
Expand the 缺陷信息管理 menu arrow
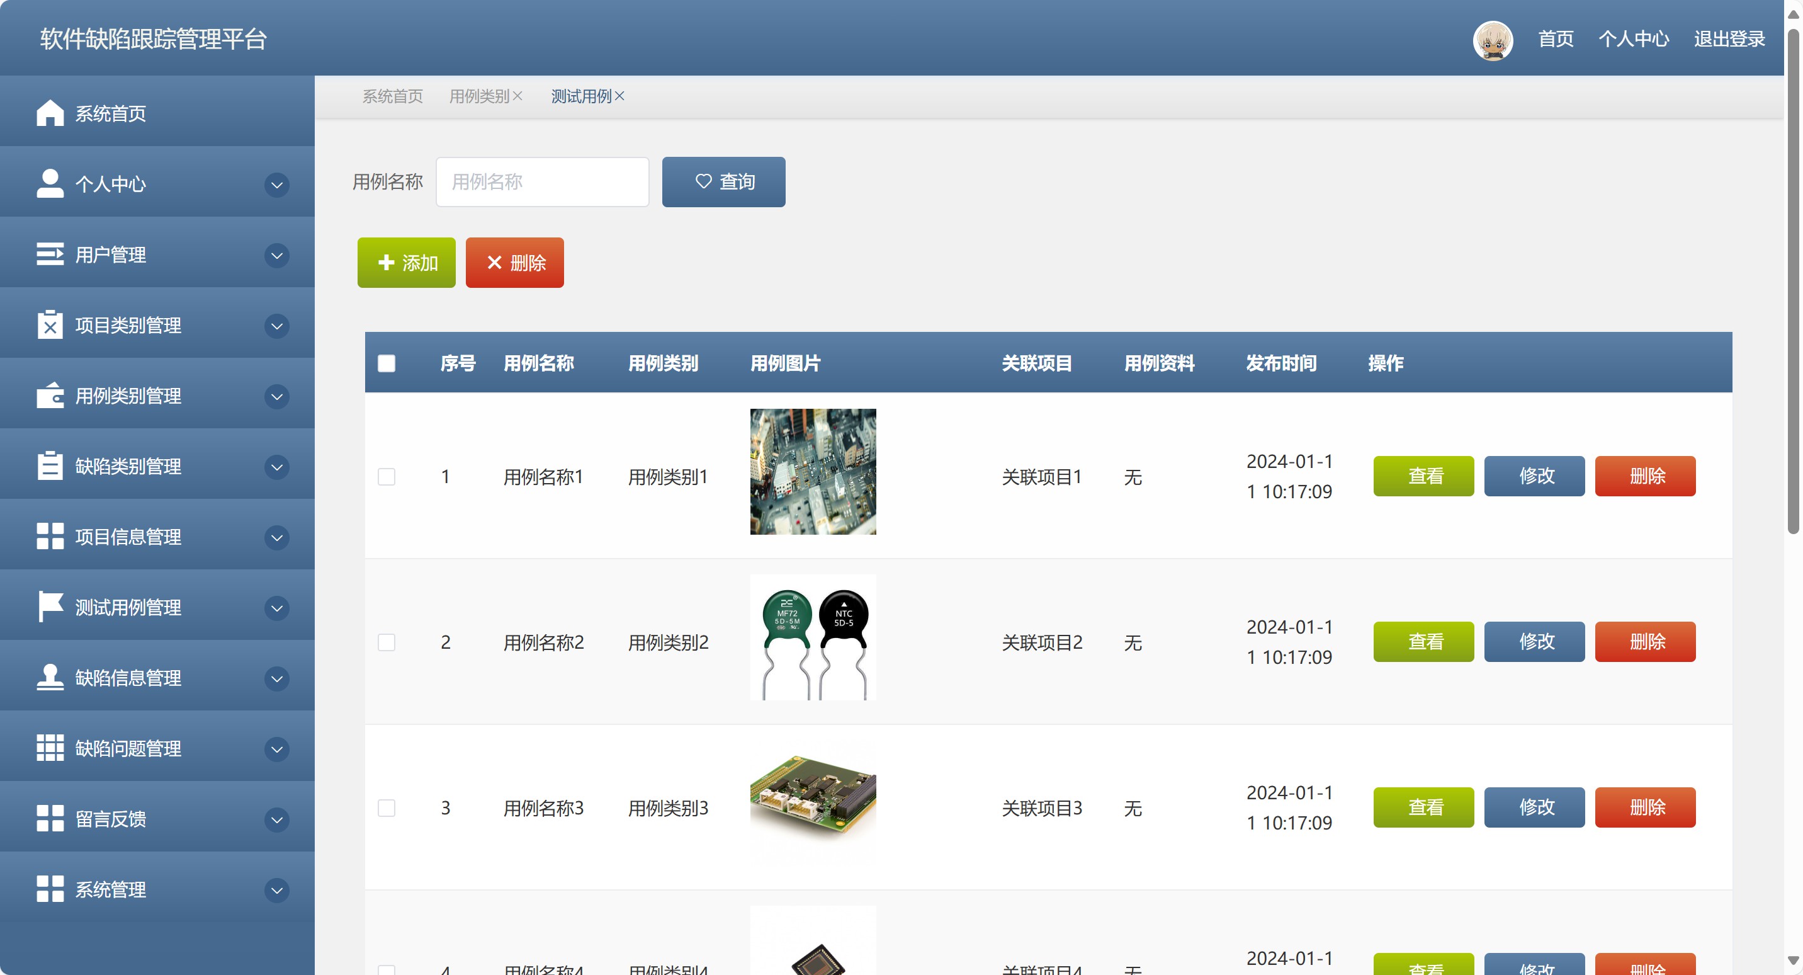(x=277, y=678)
